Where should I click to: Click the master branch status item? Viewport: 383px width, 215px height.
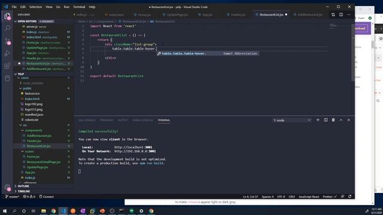click(x=12, y=196)
